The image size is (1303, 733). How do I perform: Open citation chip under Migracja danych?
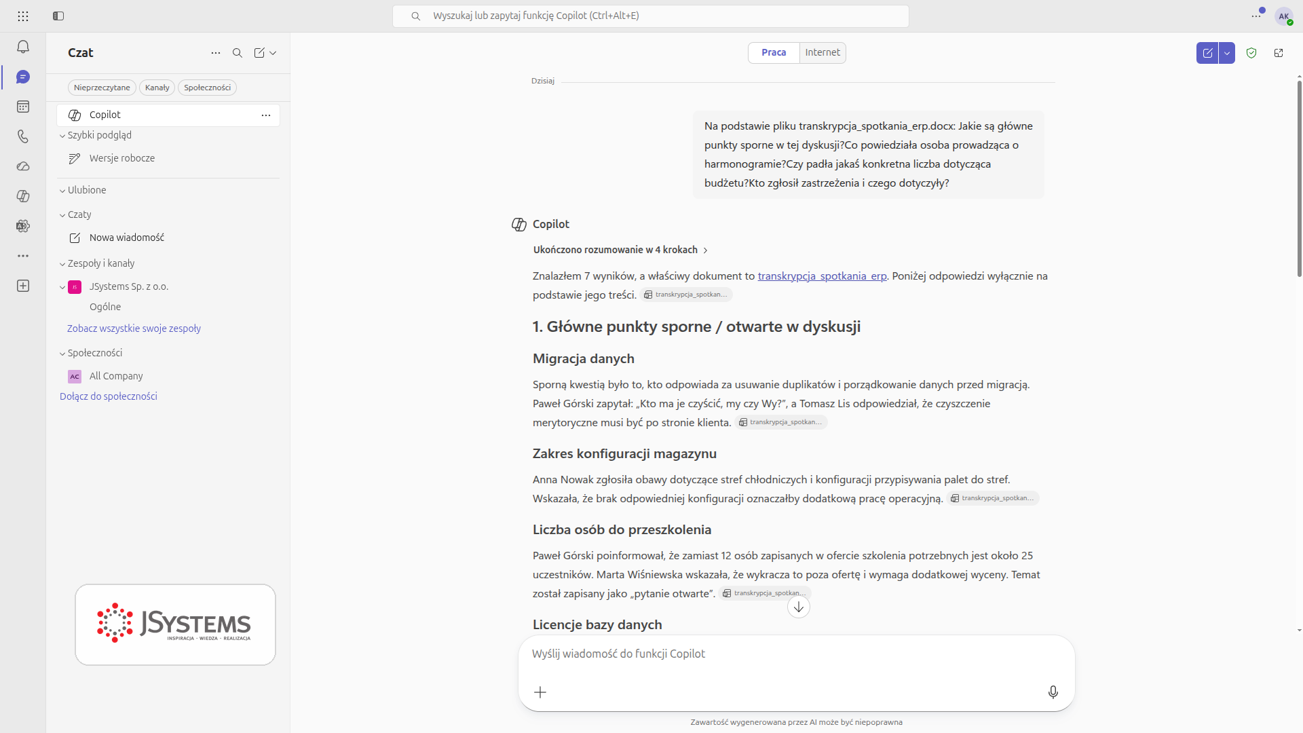(781, 422)
